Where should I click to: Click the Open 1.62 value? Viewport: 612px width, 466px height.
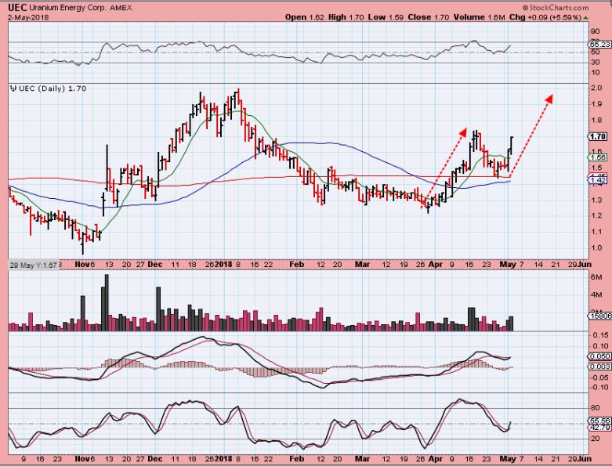coord(305,17)
